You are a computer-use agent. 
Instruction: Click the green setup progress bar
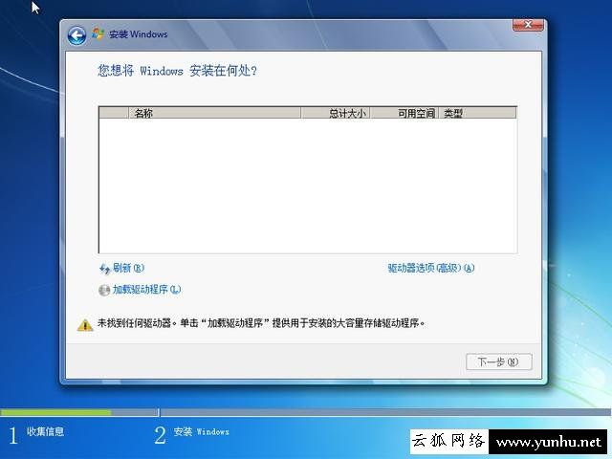[55, 412]
